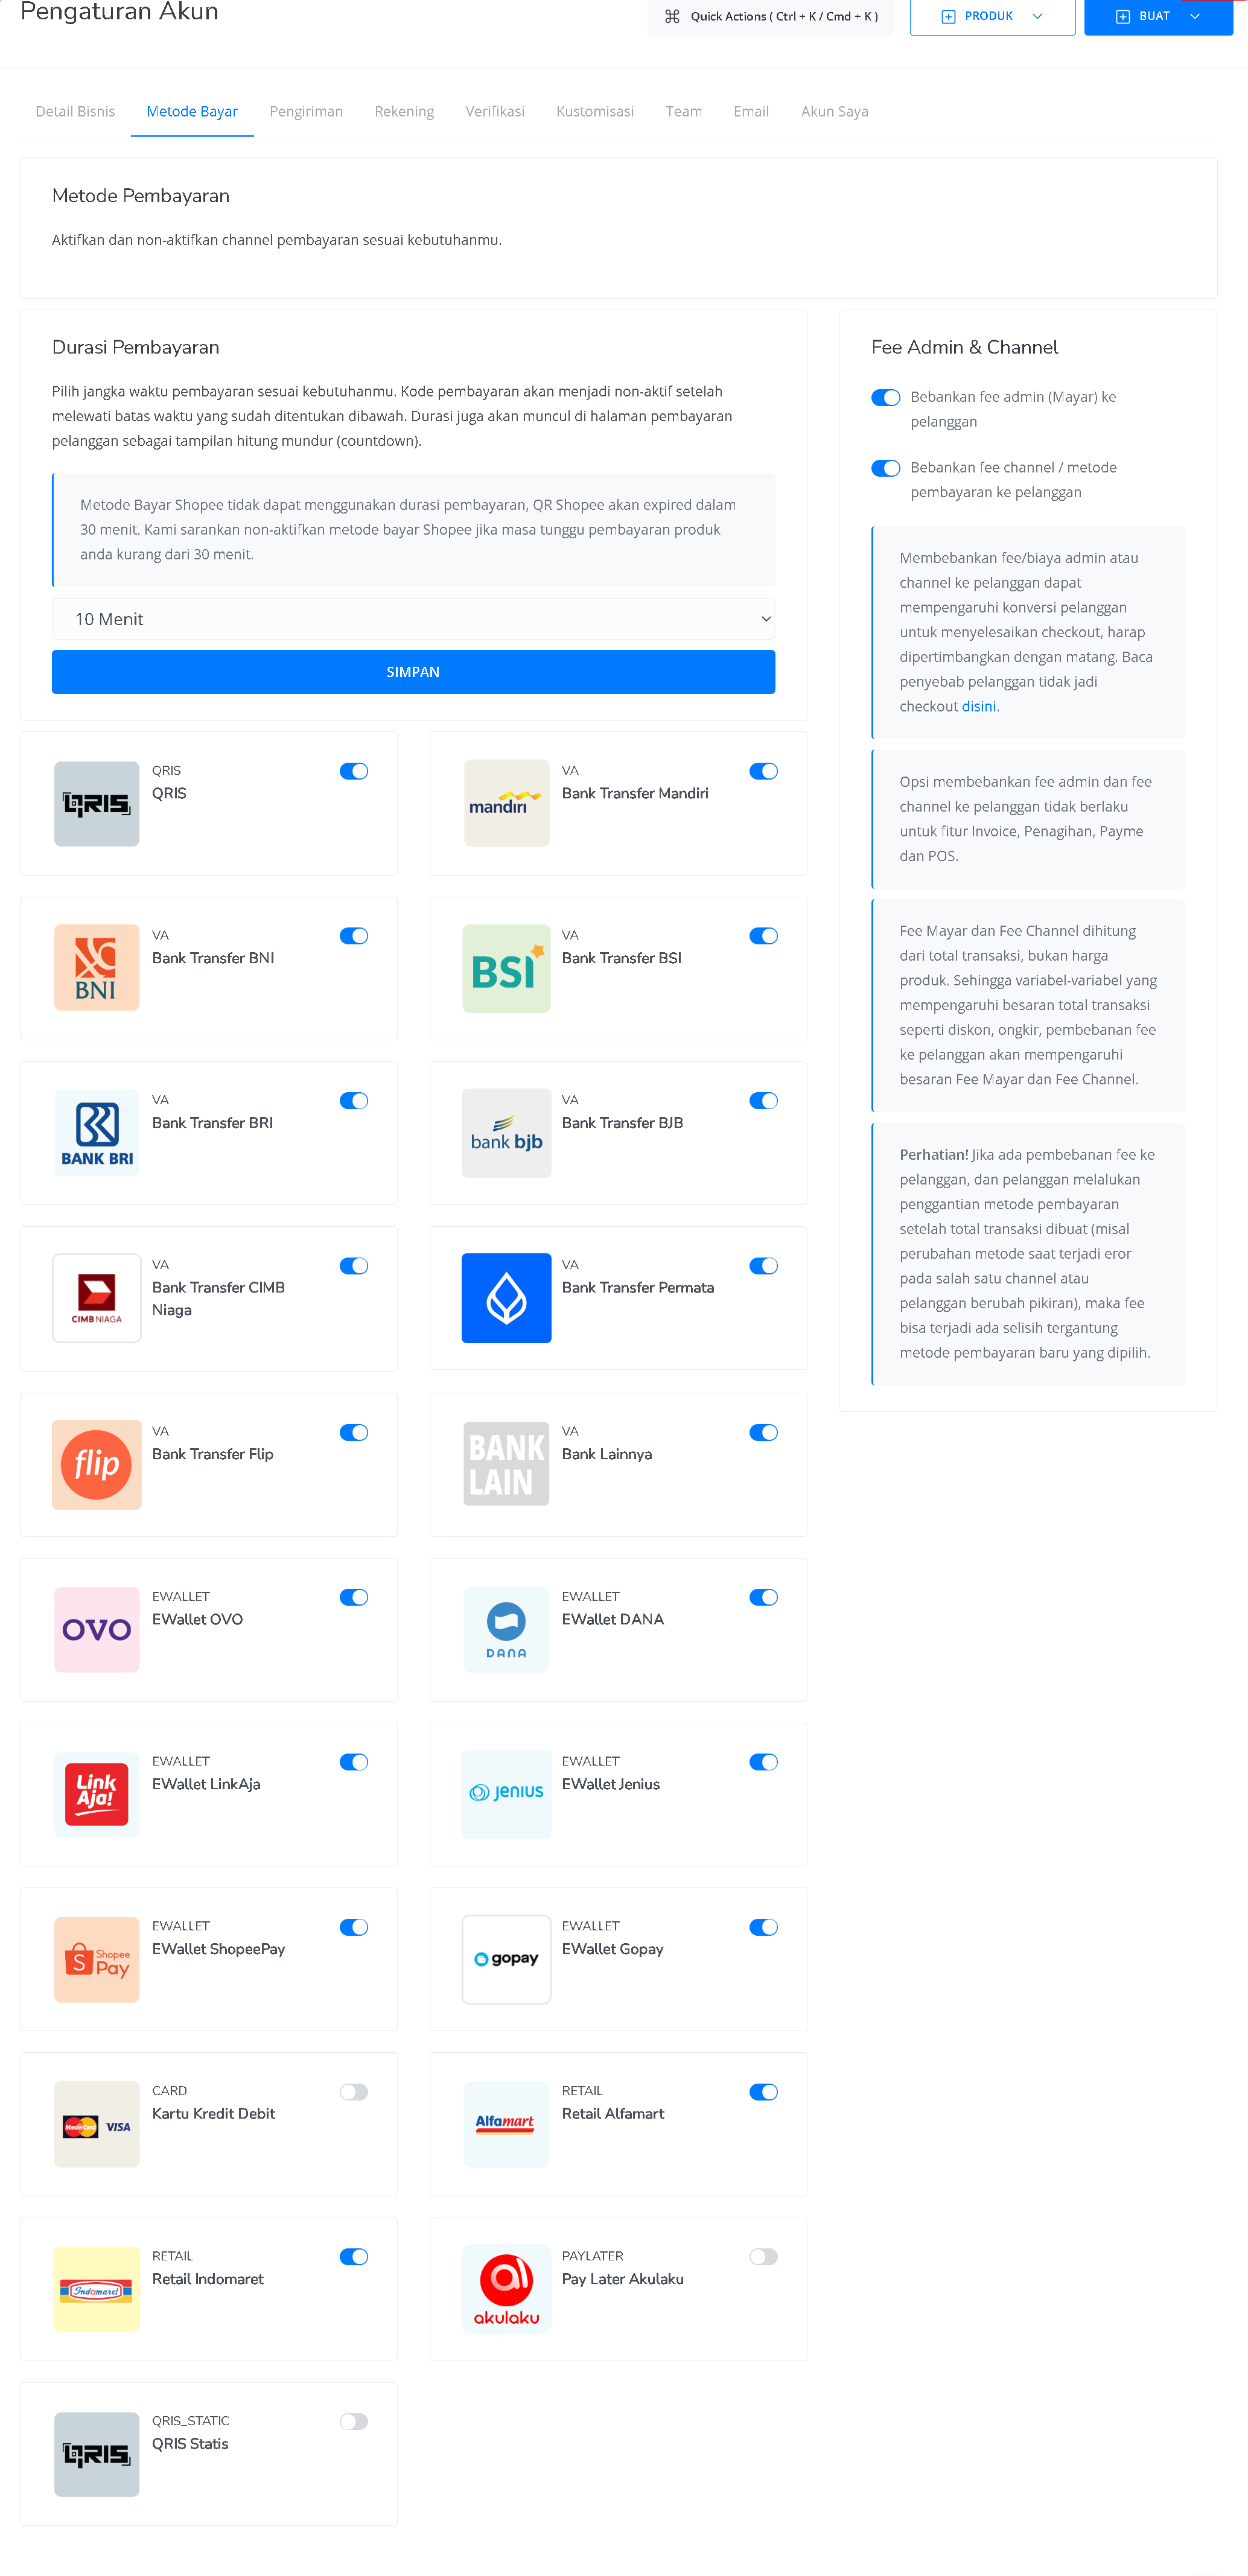Click the bank bjb logo
The height and width of the screenshot is (2576, 1248).
[506, 1133]
